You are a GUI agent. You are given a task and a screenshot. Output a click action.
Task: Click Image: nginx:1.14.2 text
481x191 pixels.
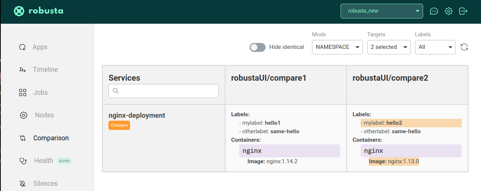273,161
